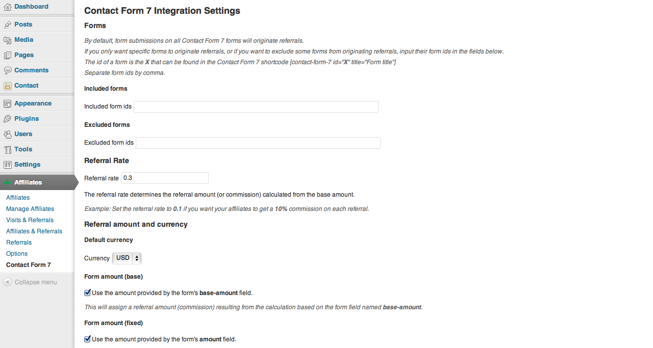Viewport: 653px width, 348px height.
Task: Click the Posts pushpin icon
Action: click(7, 24)
